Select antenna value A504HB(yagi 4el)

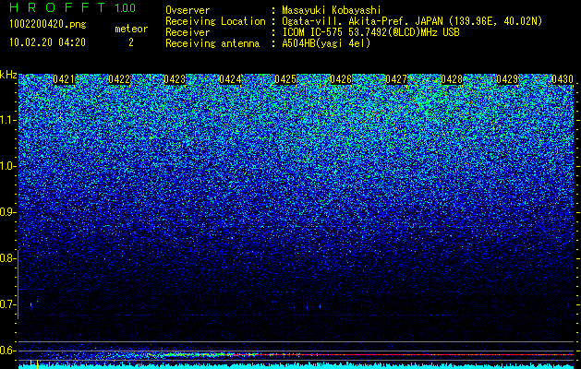click(326, 43)
